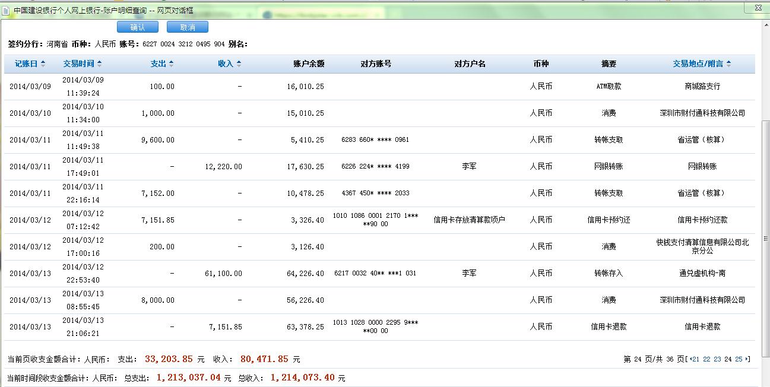Sort by 记账日 column arrow icon
This screenshot has width=770, height=387.
point(42,64)
